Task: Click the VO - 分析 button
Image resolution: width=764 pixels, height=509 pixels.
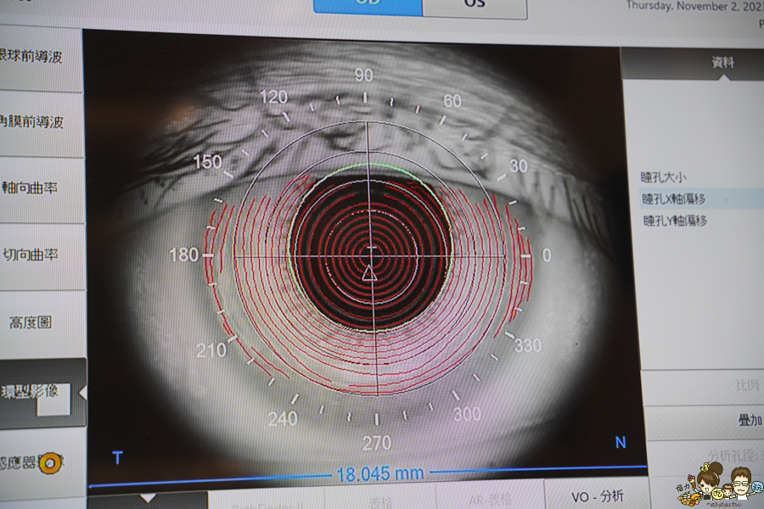Action: point(597,496)
